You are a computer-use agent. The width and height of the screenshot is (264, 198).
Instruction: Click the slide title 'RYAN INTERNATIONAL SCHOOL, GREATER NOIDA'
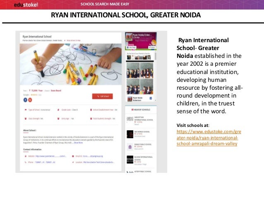(x=126, y=15)
